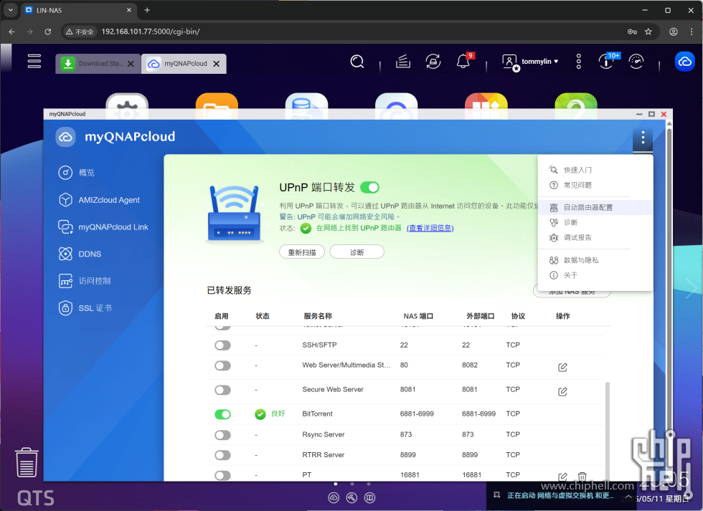Open the QTS search magnifier icon

[x=357, y=62]
